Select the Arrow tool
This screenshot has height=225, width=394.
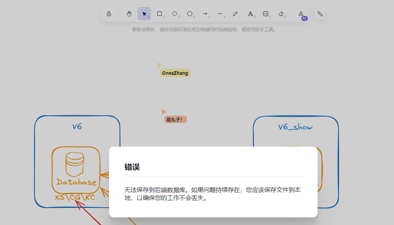tap(205, 13)
